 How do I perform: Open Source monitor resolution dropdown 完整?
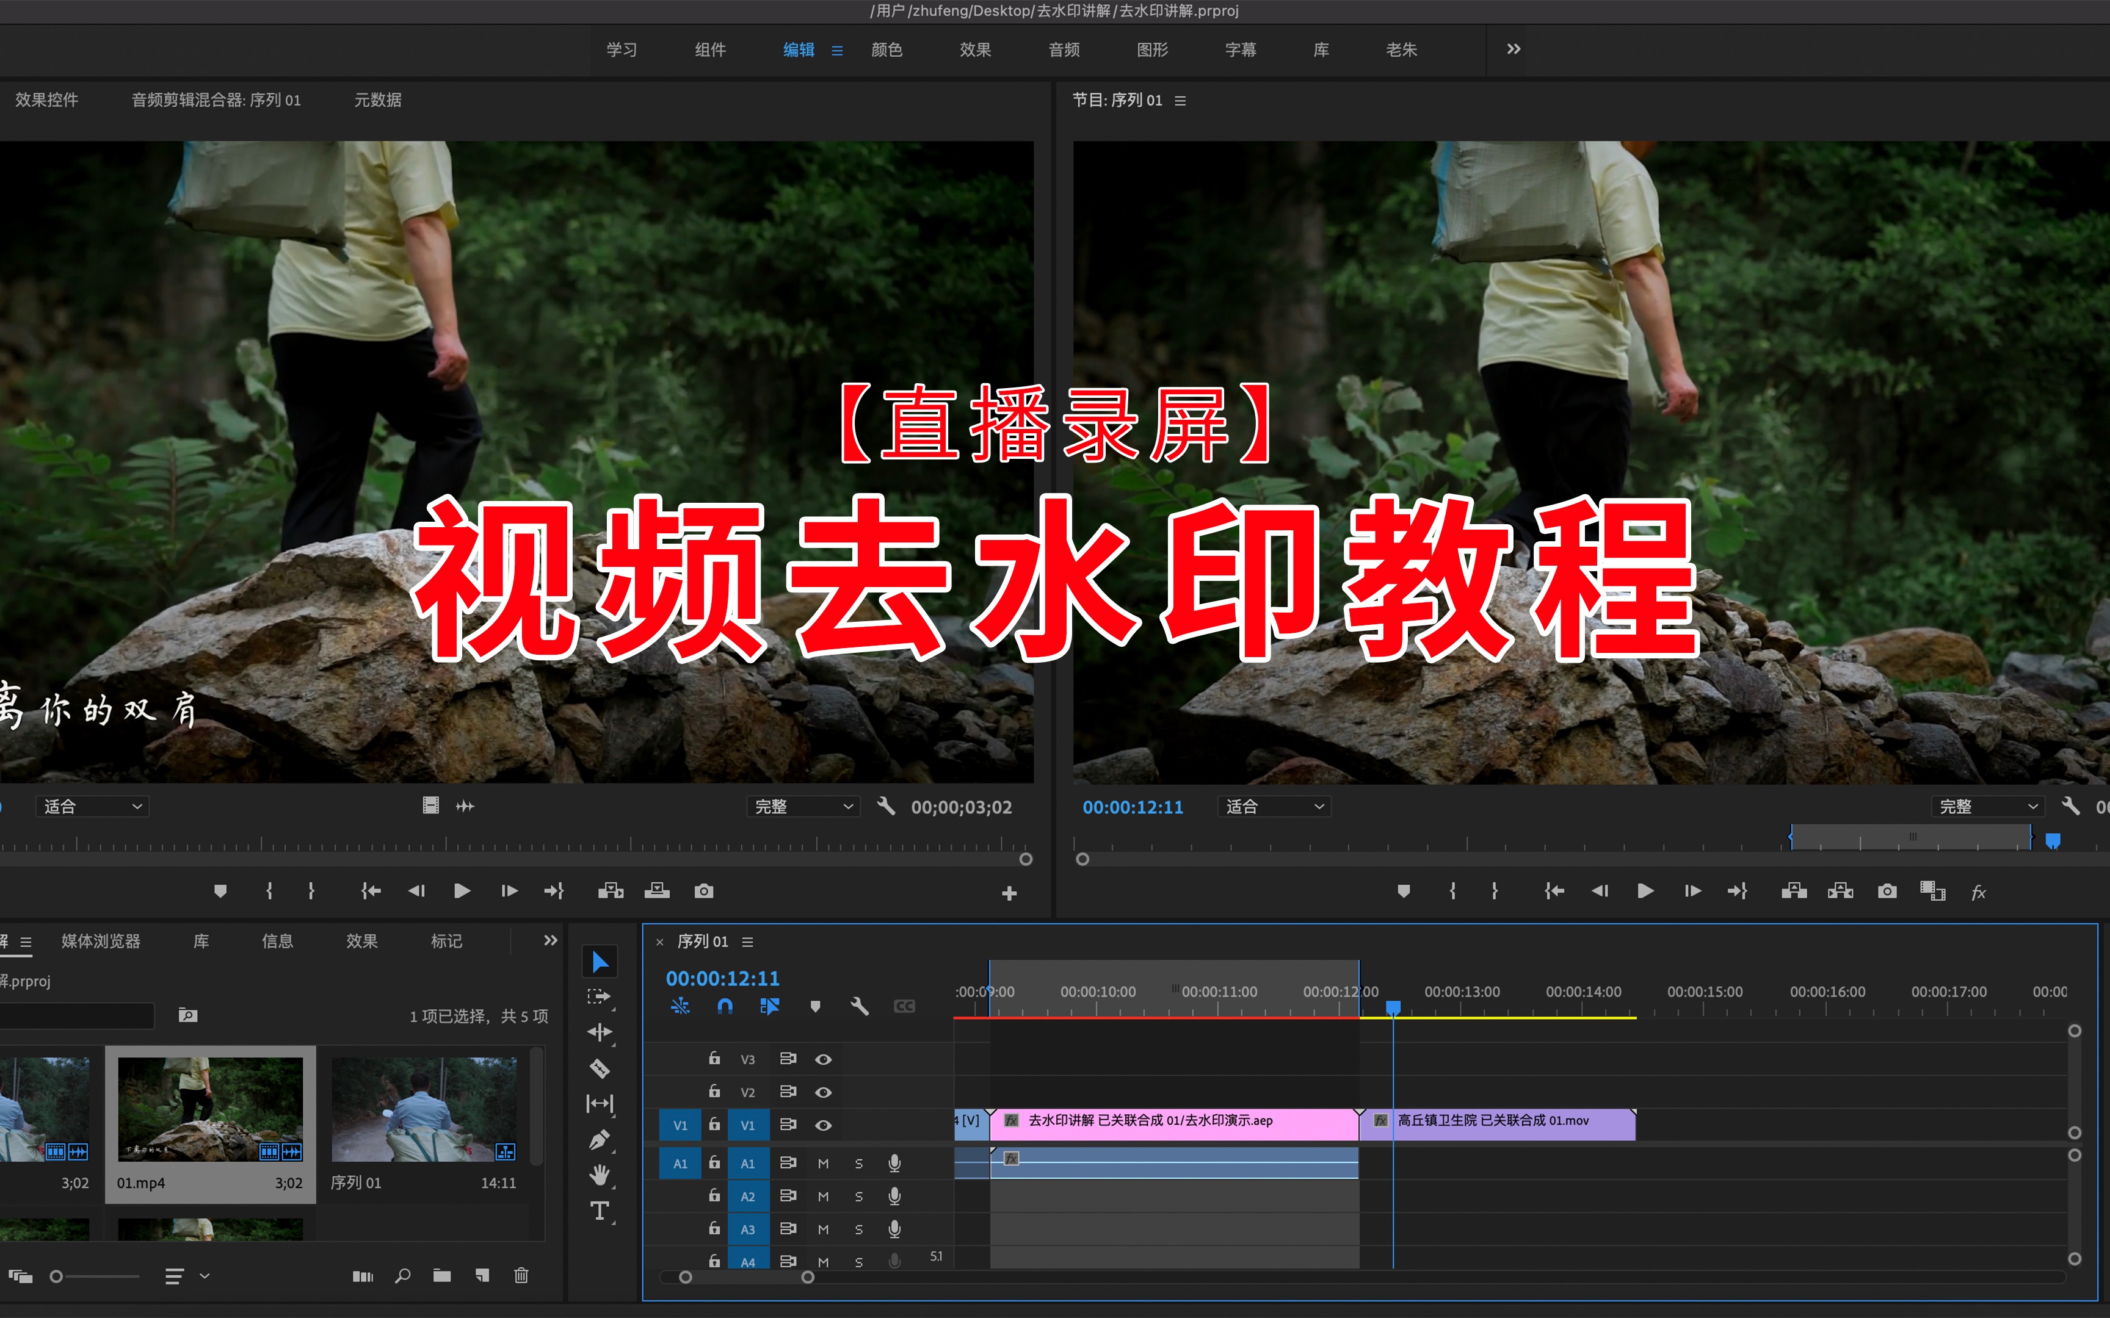pos(802,807)
